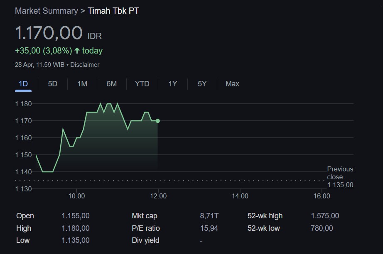Screen dimensions: 383x254
Task: Show the Max range chart
Action: coord(232,84)
